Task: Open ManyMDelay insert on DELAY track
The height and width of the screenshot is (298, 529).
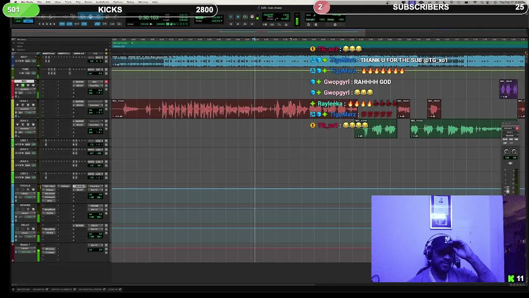Action: [x=49, y=229]
